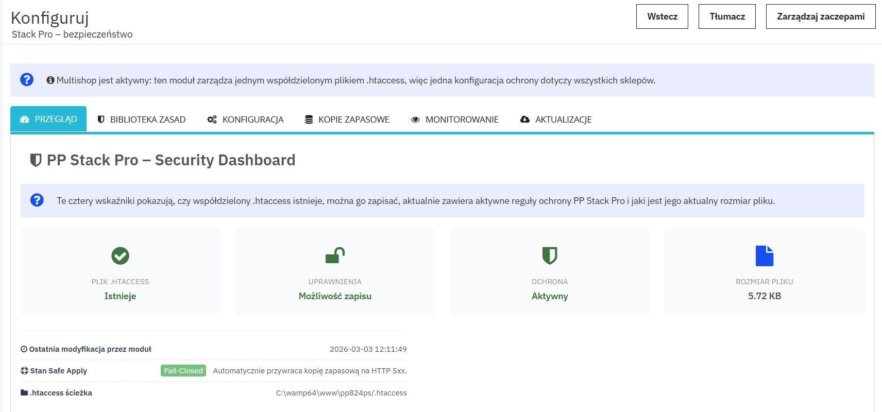882x412 pixels.
Task: Click the question mark icon in Multishop notice
Action: pyautogui.click(x=27, y=79)
